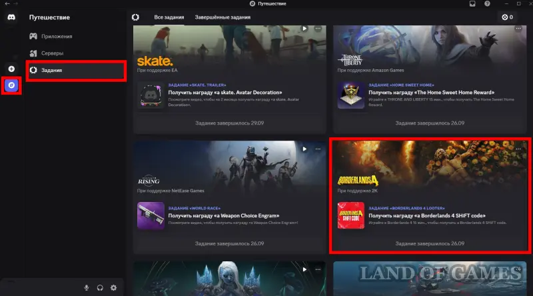Image resolution: width=533 pixels, height=296 pixels.
Task: Open the skate. quest three-dot menu
Action: [x=318, y=29]
